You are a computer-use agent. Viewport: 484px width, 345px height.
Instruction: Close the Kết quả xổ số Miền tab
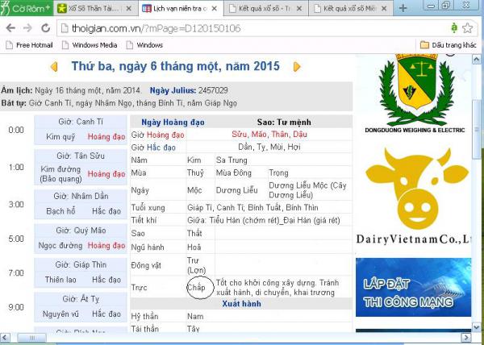click(384, 9)
